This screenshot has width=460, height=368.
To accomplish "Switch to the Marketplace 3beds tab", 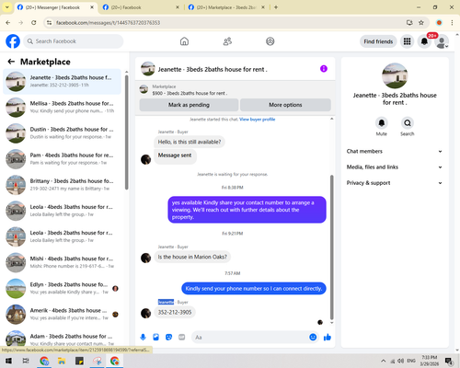I will coord(226,7).
